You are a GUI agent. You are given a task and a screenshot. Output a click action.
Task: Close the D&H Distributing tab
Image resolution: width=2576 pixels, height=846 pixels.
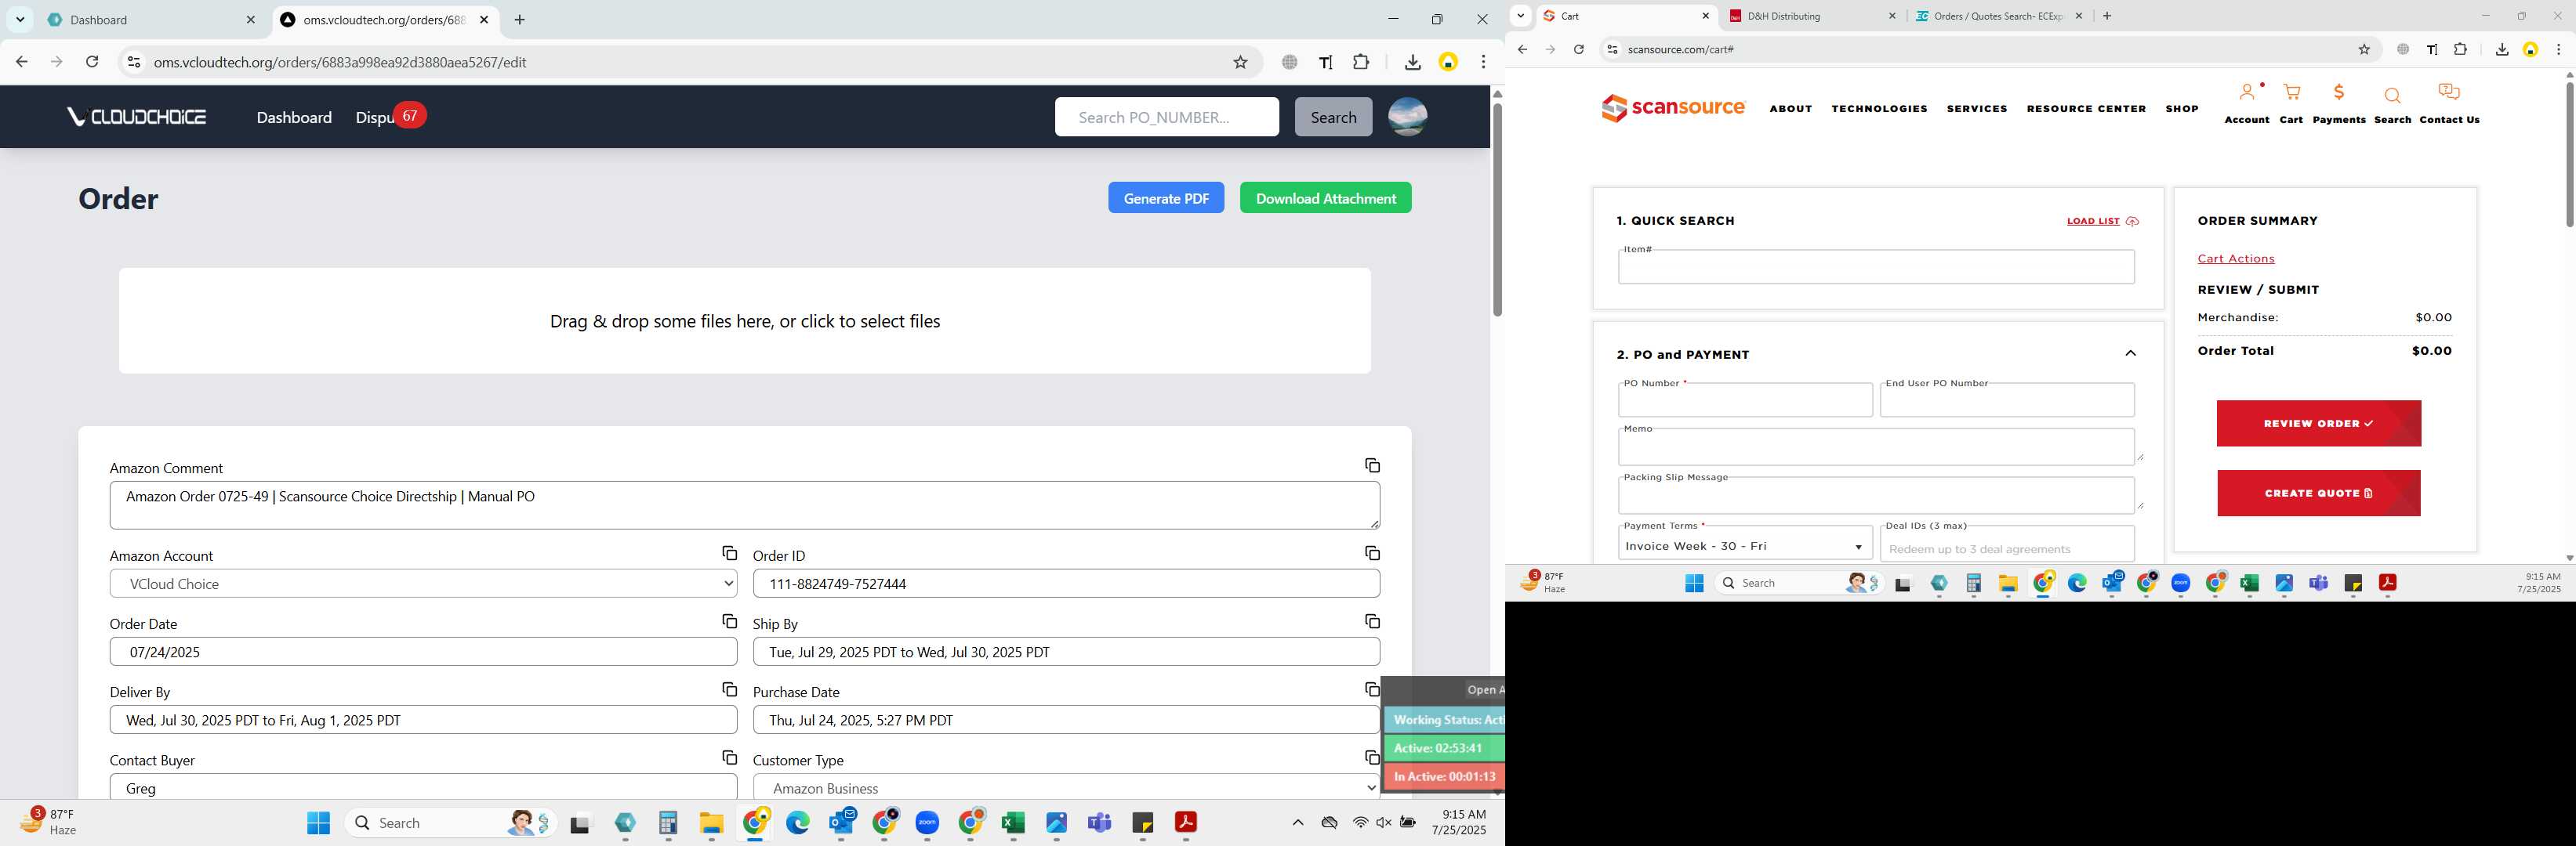1891,16
